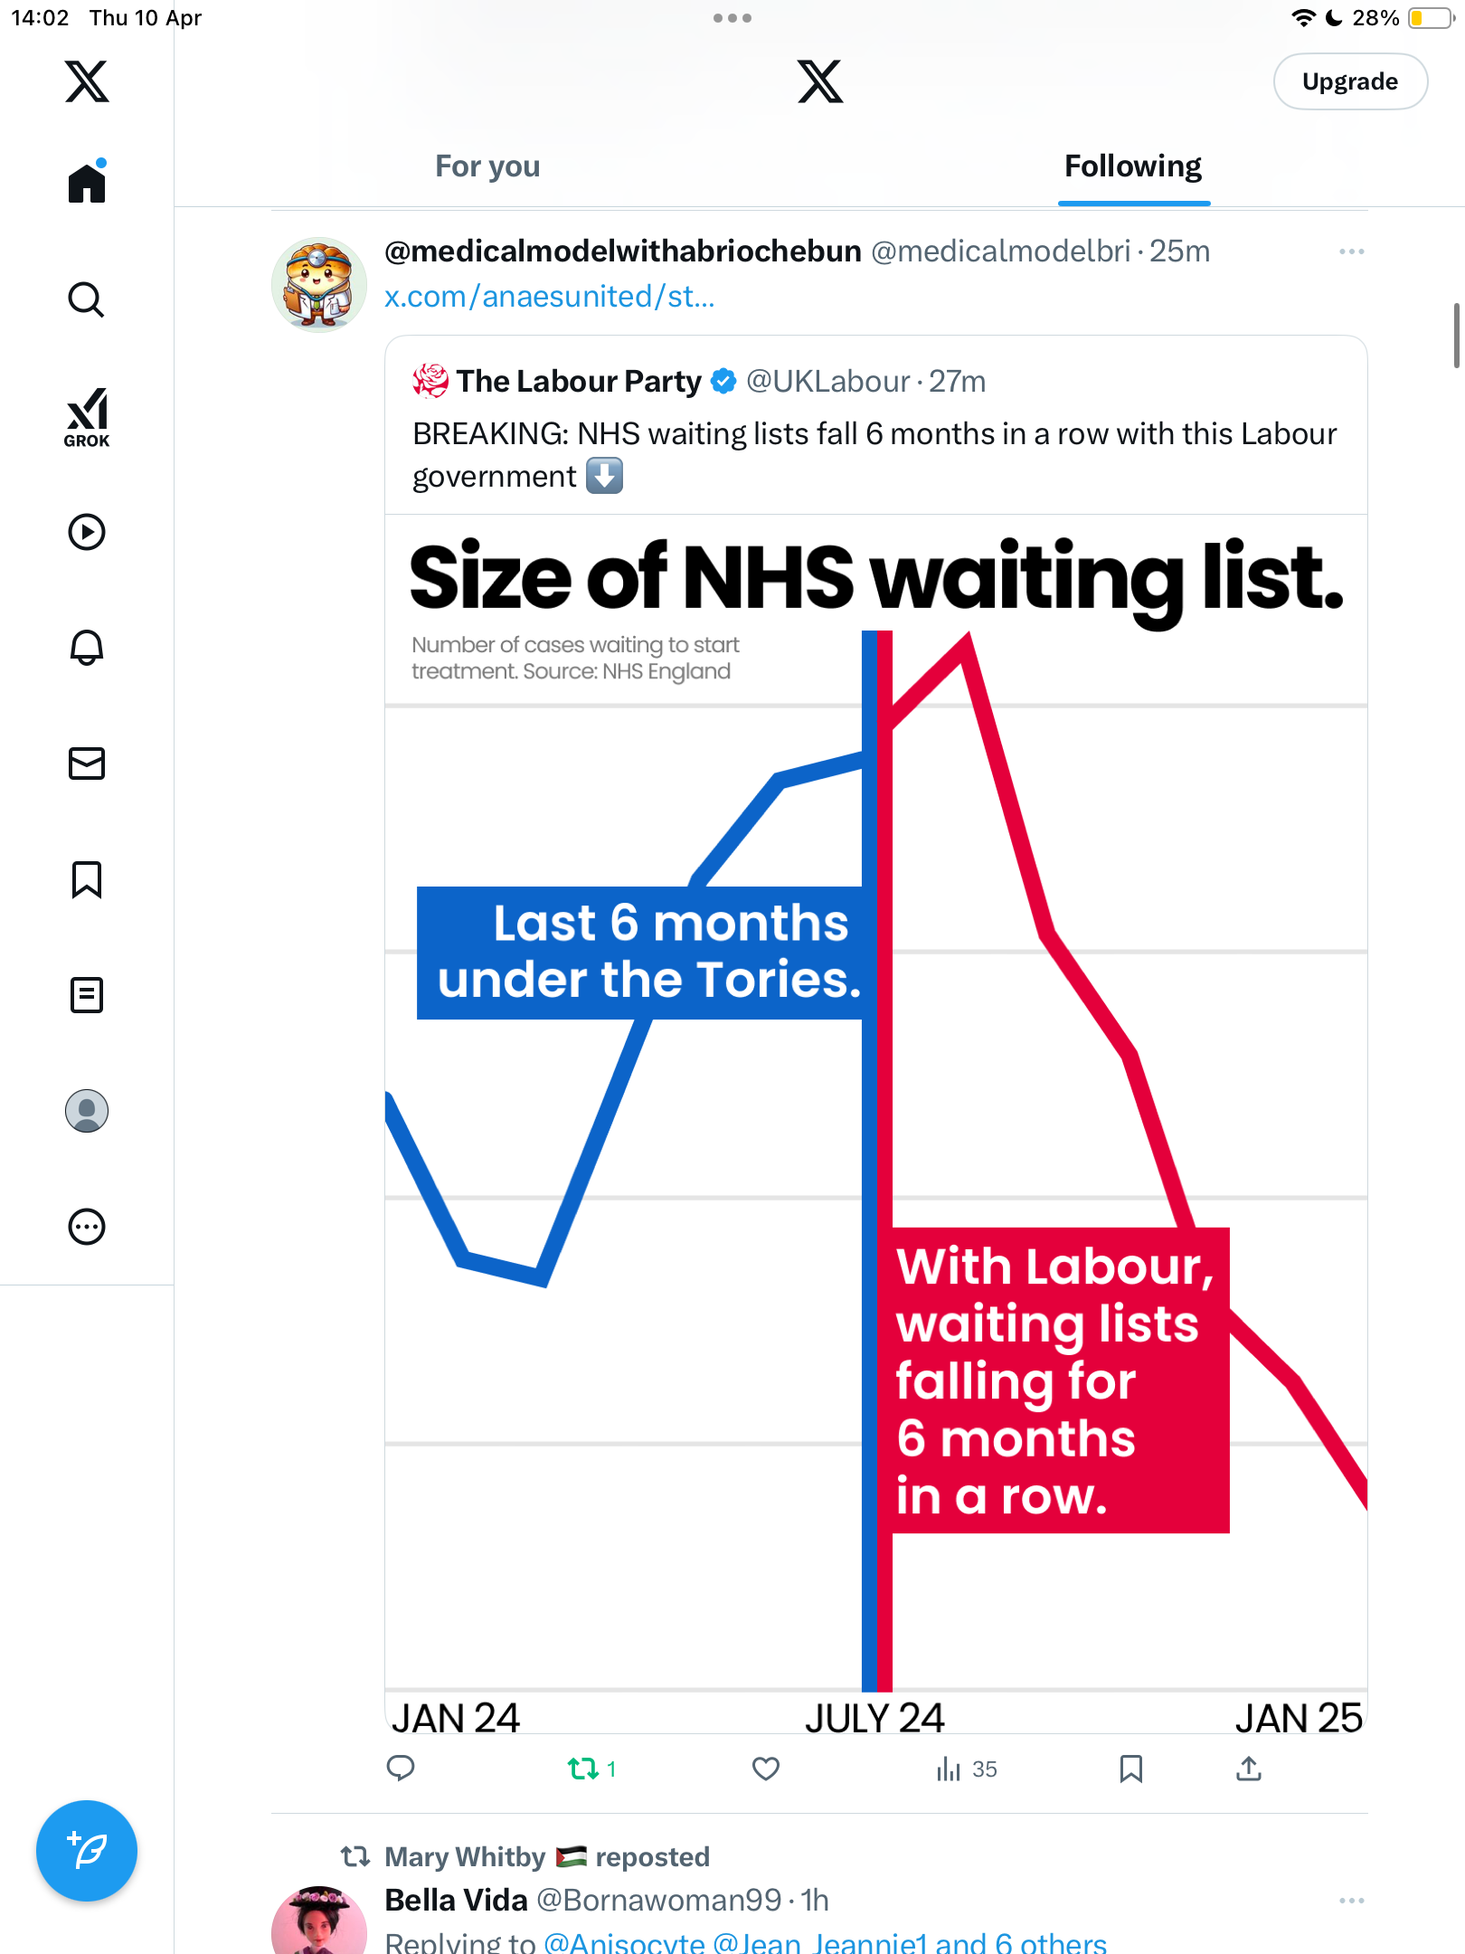Open the profile avatar in sidebar

[87, 1111]
